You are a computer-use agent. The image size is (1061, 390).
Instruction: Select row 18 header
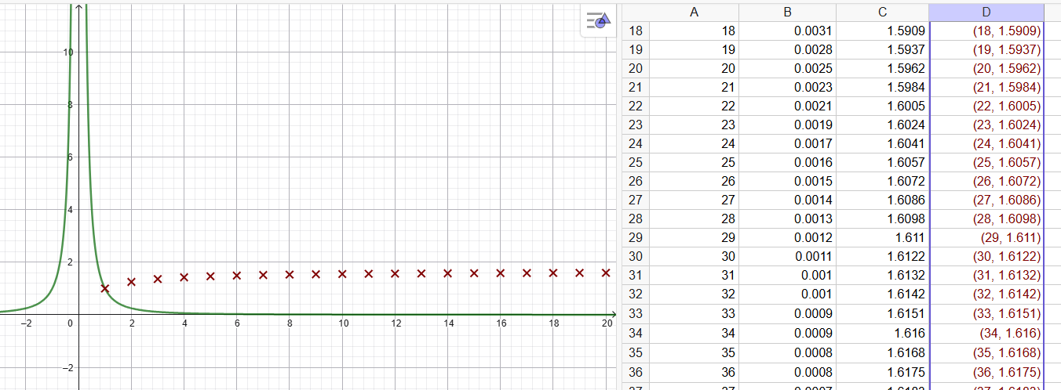(x=636, y=31)
